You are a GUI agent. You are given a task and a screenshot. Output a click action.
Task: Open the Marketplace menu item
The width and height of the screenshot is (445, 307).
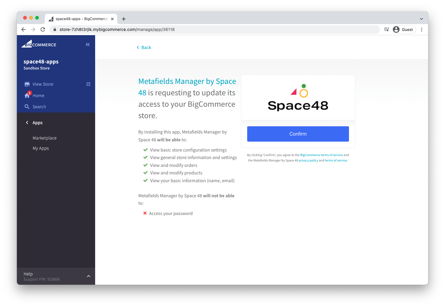(x=45, y=138)
